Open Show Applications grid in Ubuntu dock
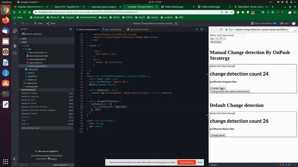This screenshot has width=298, height=167. point(6,162)
